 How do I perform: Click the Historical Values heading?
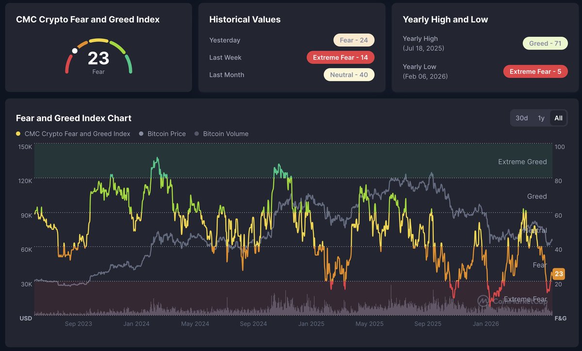tap(245, 19)
